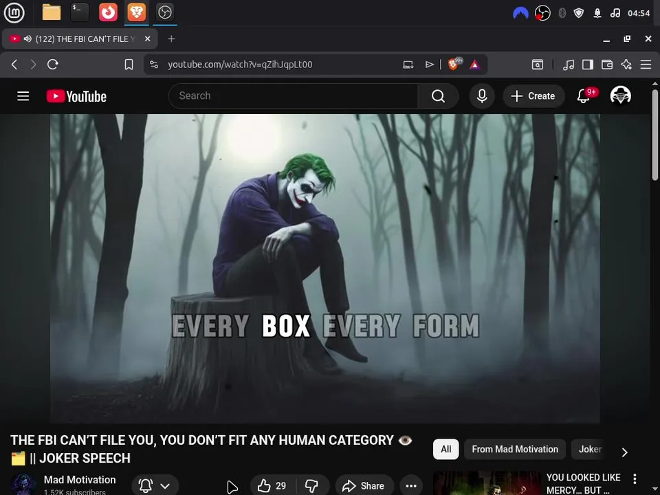
Task: Show more filter chips with right arrow
Action: click(625, 452)
